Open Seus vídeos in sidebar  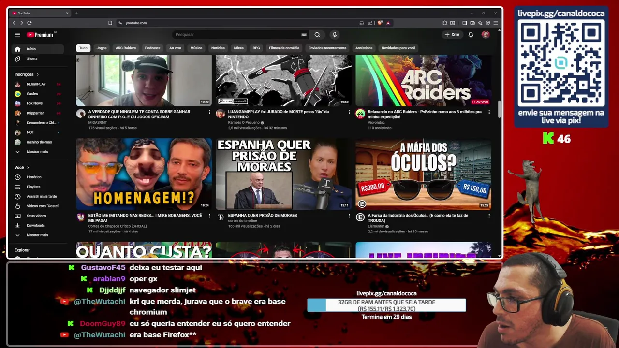[37, 216]
